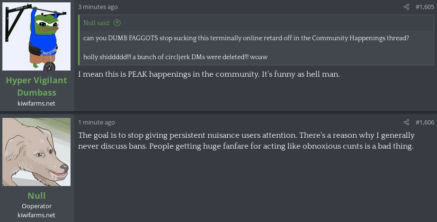The width and height of the screenshot is (437, 222).
Task: Click the share icon on post #1,605
Action: coord(406,7)
